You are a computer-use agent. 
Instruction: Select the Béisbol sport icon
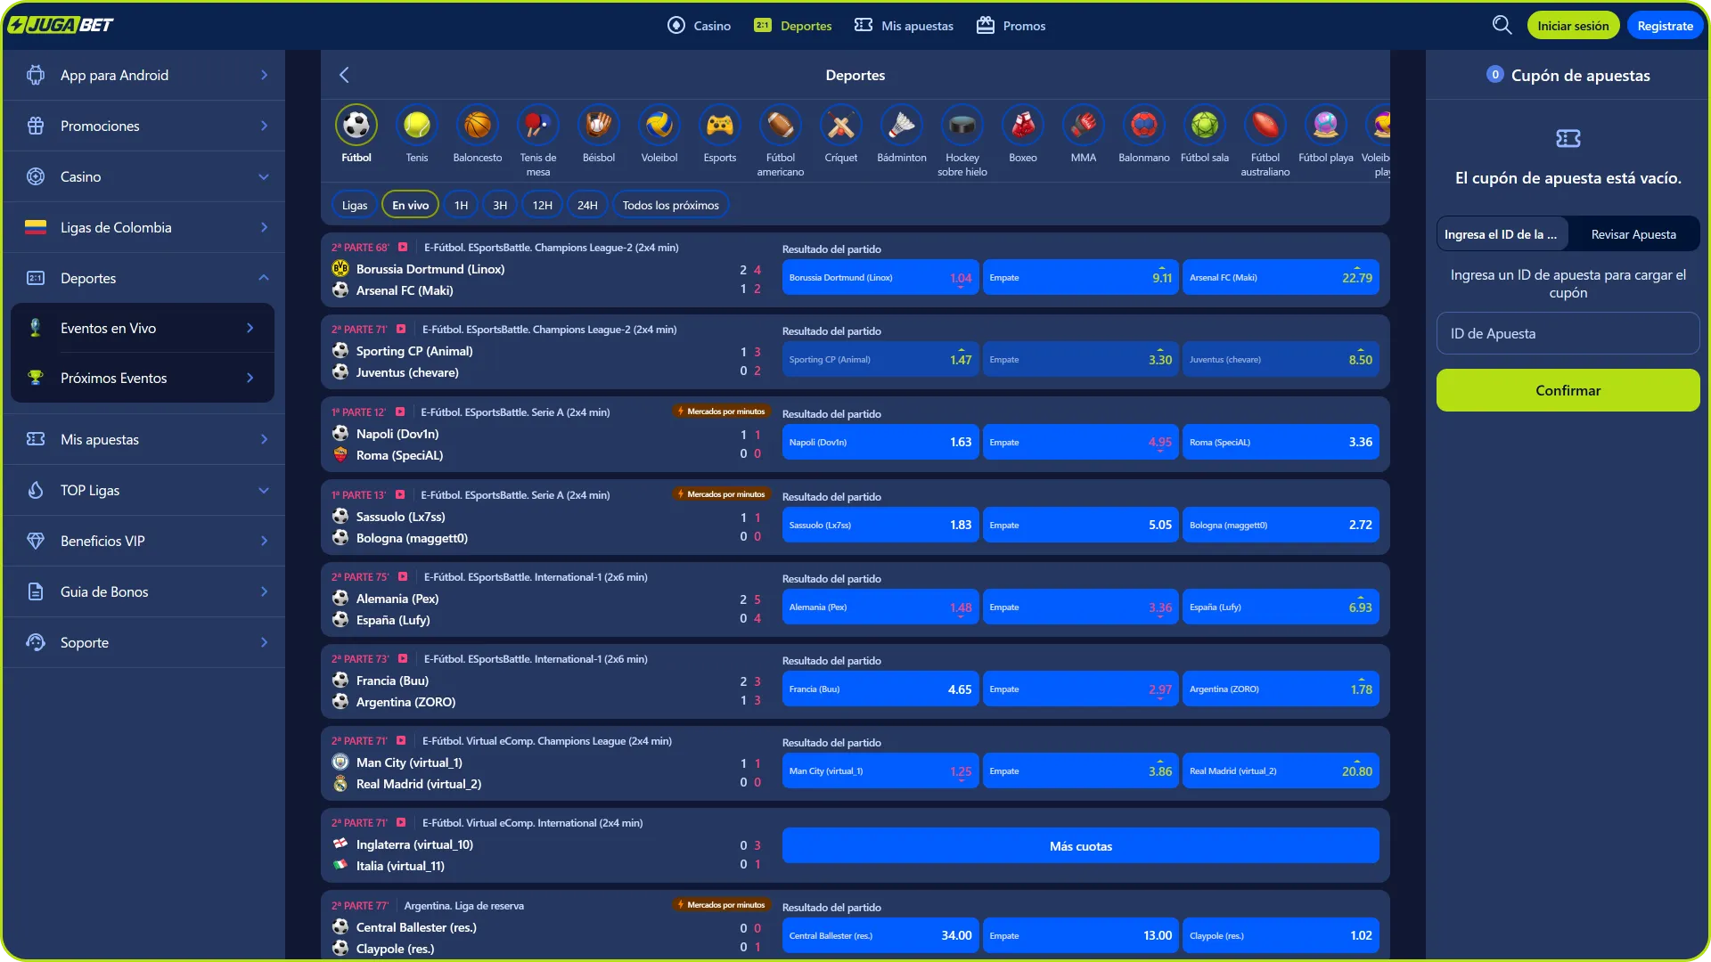point(599,126)
